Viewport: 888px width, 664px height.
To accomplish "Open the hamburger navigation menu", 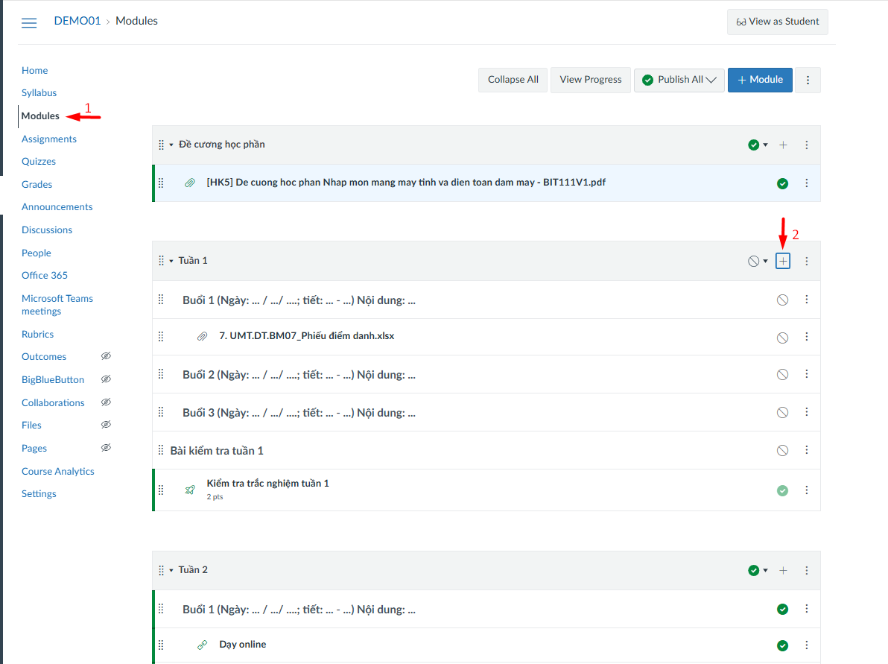I will [x=29, y=22].
